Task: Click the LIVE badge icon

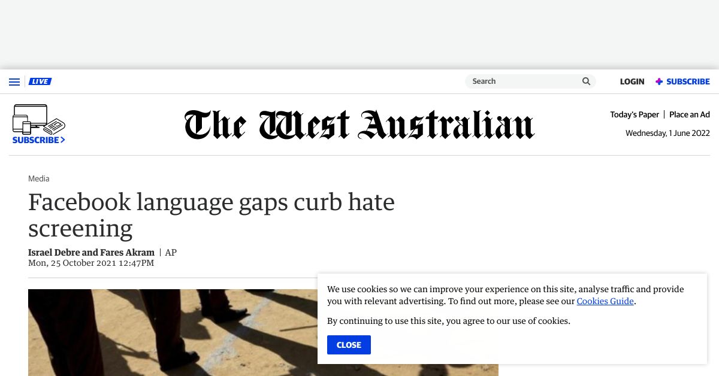Action: [x=40, y=81]
